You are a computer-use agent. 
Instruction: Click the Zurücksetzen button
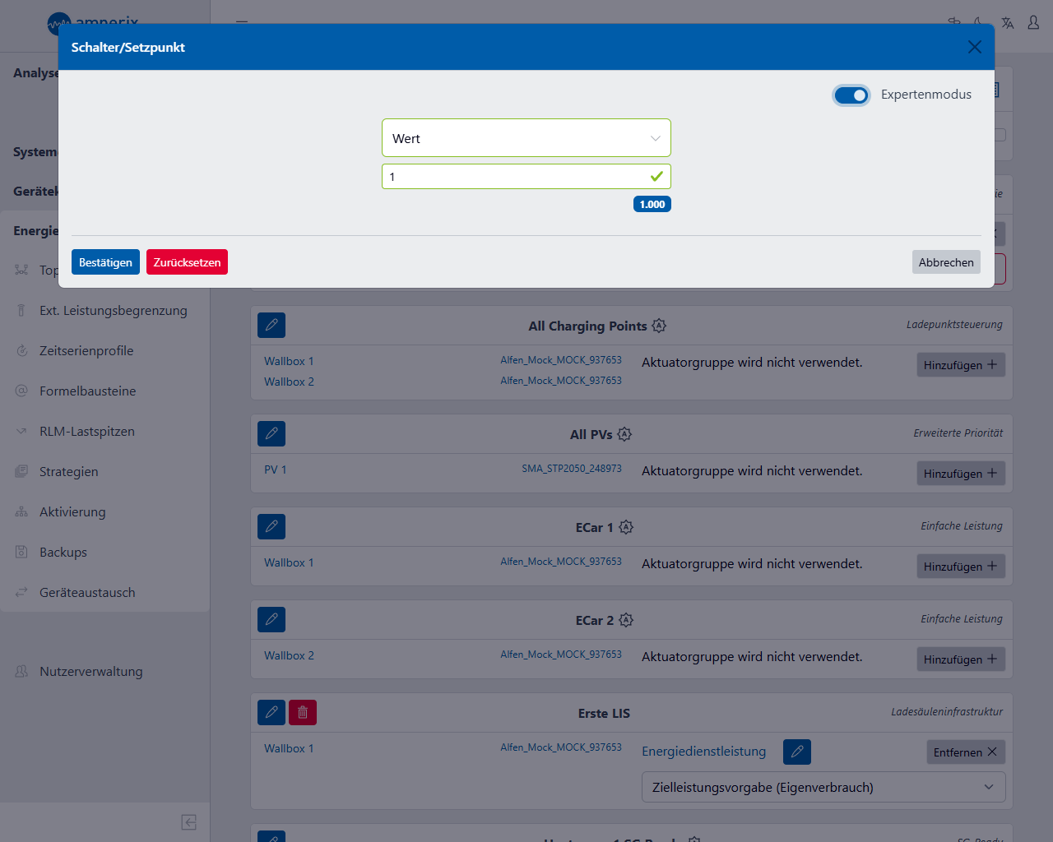coord(187,262)
